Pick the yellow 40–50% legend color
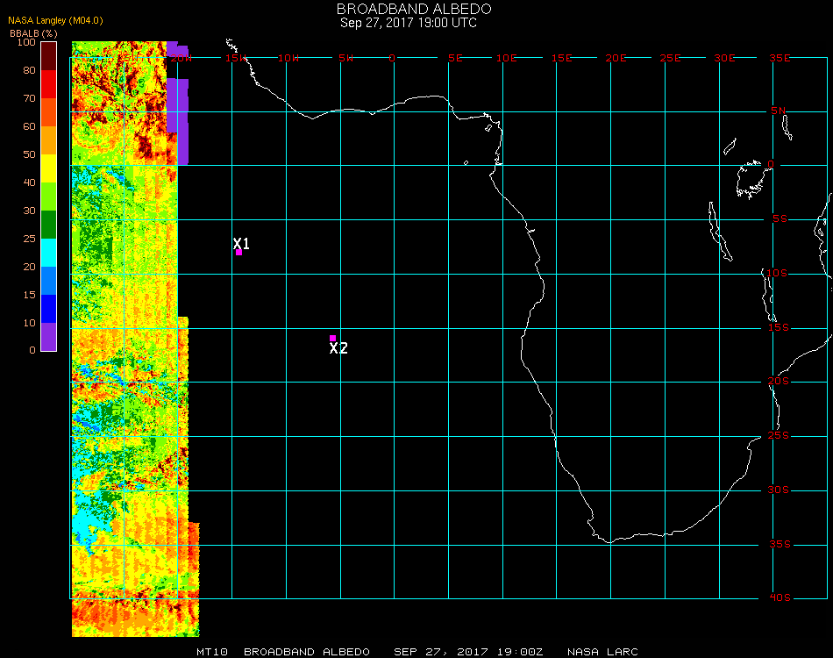833x658 pixels. 49,168
